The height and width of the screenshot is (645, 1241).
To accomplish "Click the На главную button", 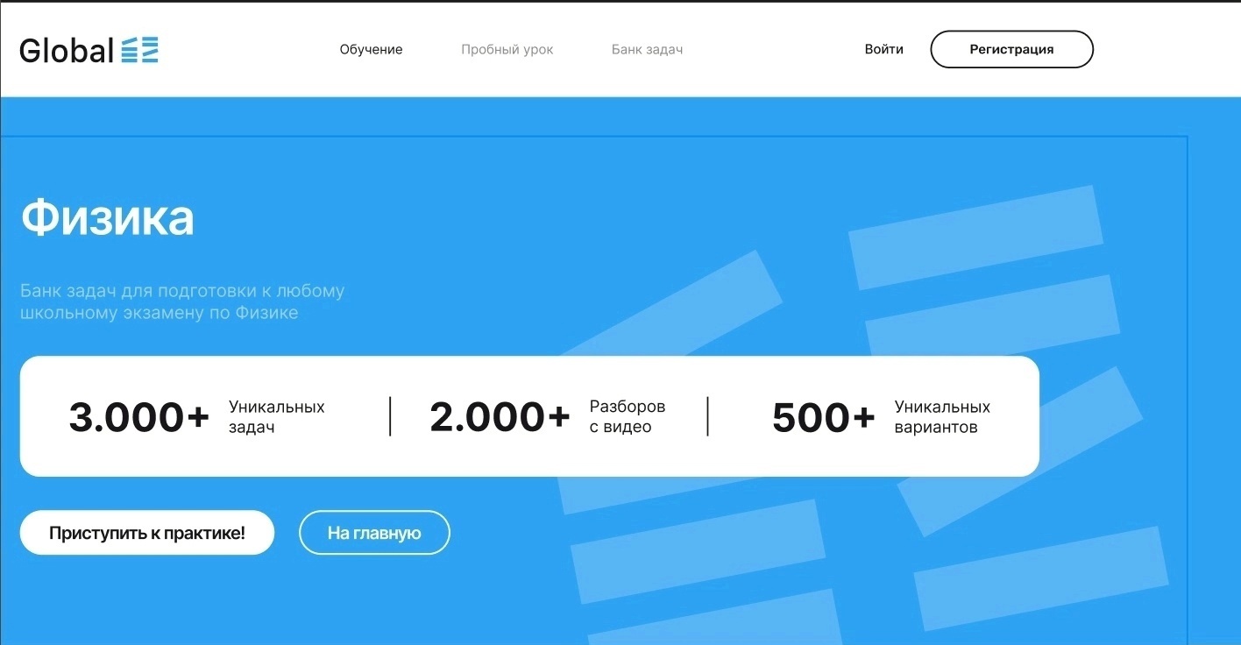I will click(x=374, y=533).
